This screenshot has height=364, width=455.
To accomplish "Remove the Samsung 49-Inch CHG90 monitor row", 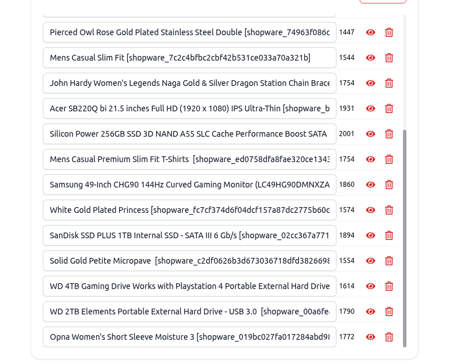I will [x=389, y=185].
